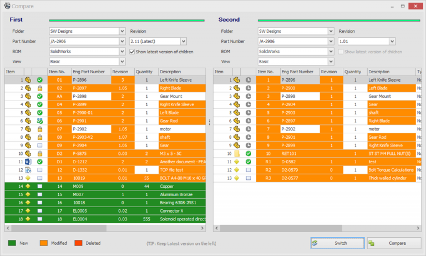Click the lock status icon for P-2897 in First list
This screenshot has width=426, height=256.
[x=40, y=88]
